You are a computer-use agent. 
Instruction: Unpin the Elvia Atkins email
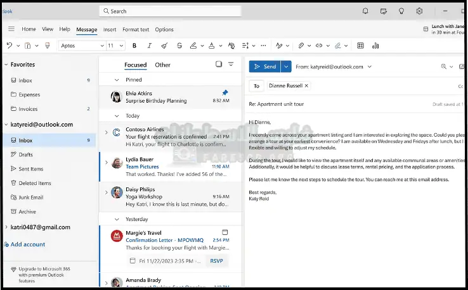(224, 92)
